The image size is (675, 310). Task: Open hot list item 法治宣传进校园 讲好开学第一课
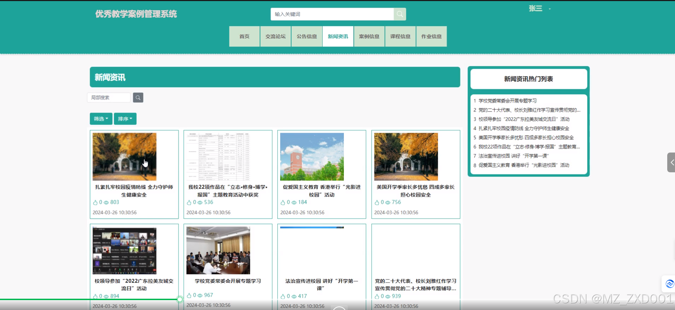point(513,156)
